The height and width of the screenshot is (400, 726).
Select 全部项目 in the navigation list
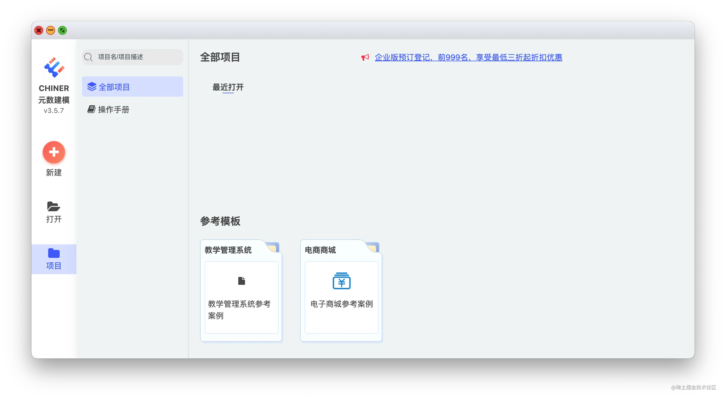tap(132, 87)
